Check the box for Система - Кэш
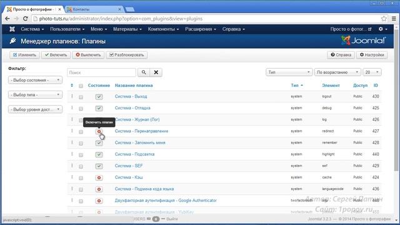Screen dimensions: 400x225 click(81, 178)
